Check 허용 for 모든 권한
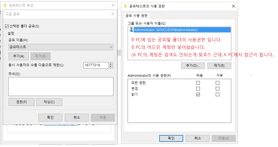 pos(198,83)
